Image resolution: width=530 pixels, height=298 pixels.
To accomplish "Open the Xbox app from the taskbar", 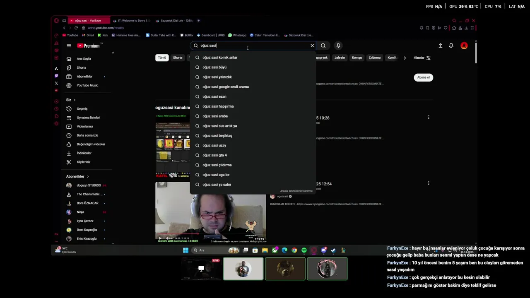I will coord(275,250).
